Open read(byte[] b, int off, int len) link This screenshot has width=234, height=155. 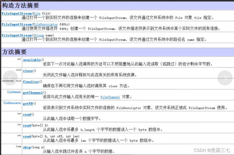[x=27, y=136]
